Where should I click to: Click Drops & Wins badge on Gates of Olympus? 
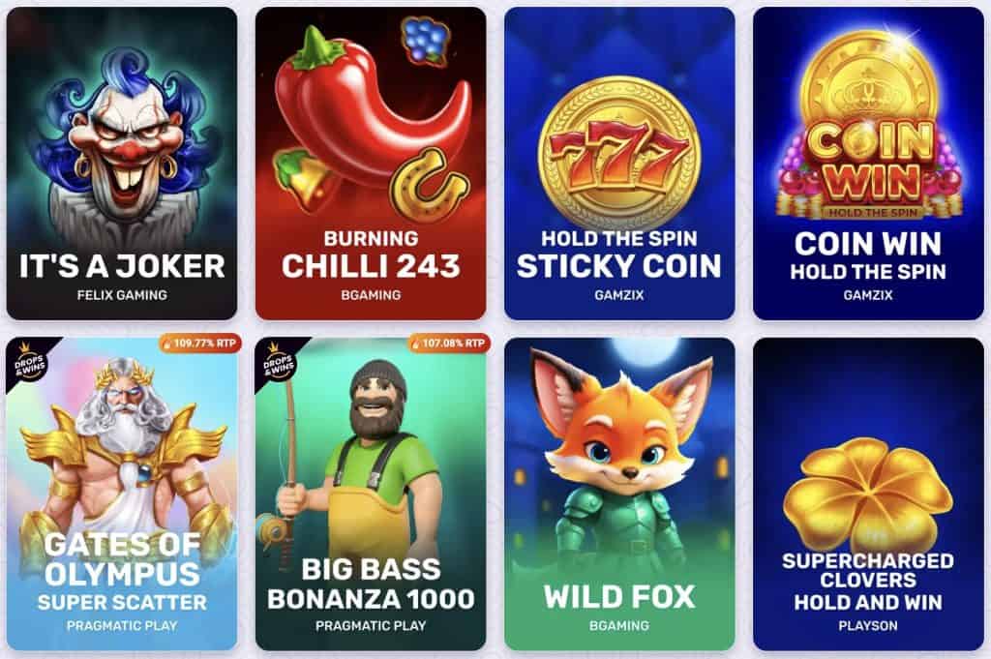(x=29, y=362)
